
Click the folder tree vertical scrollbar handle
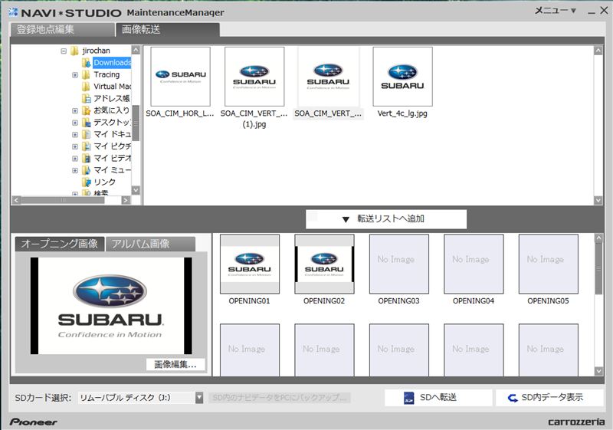(x=136, y=123)
